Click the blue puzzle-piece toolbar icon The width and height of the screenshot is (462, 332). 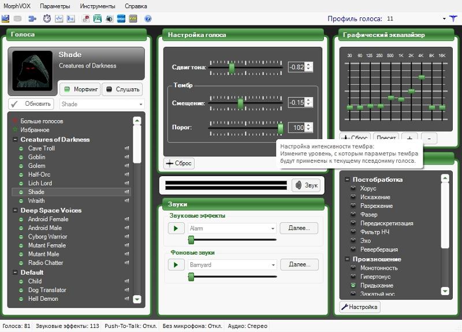(32, 19)
